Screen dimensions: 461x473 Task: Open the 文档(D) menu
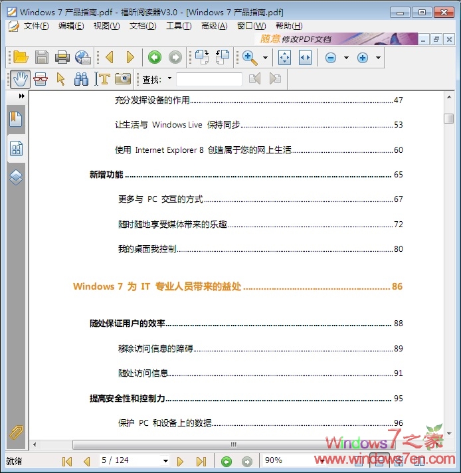pyautogui.click(x=143, y=26)
